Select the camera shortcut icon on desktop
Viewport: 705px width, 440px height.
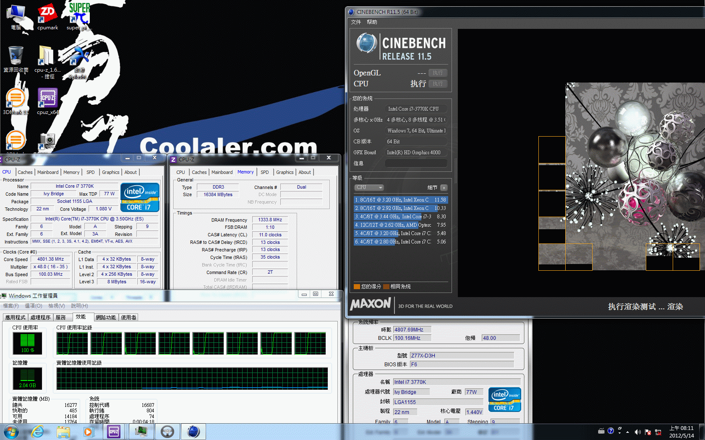click(x=47, y=142)
